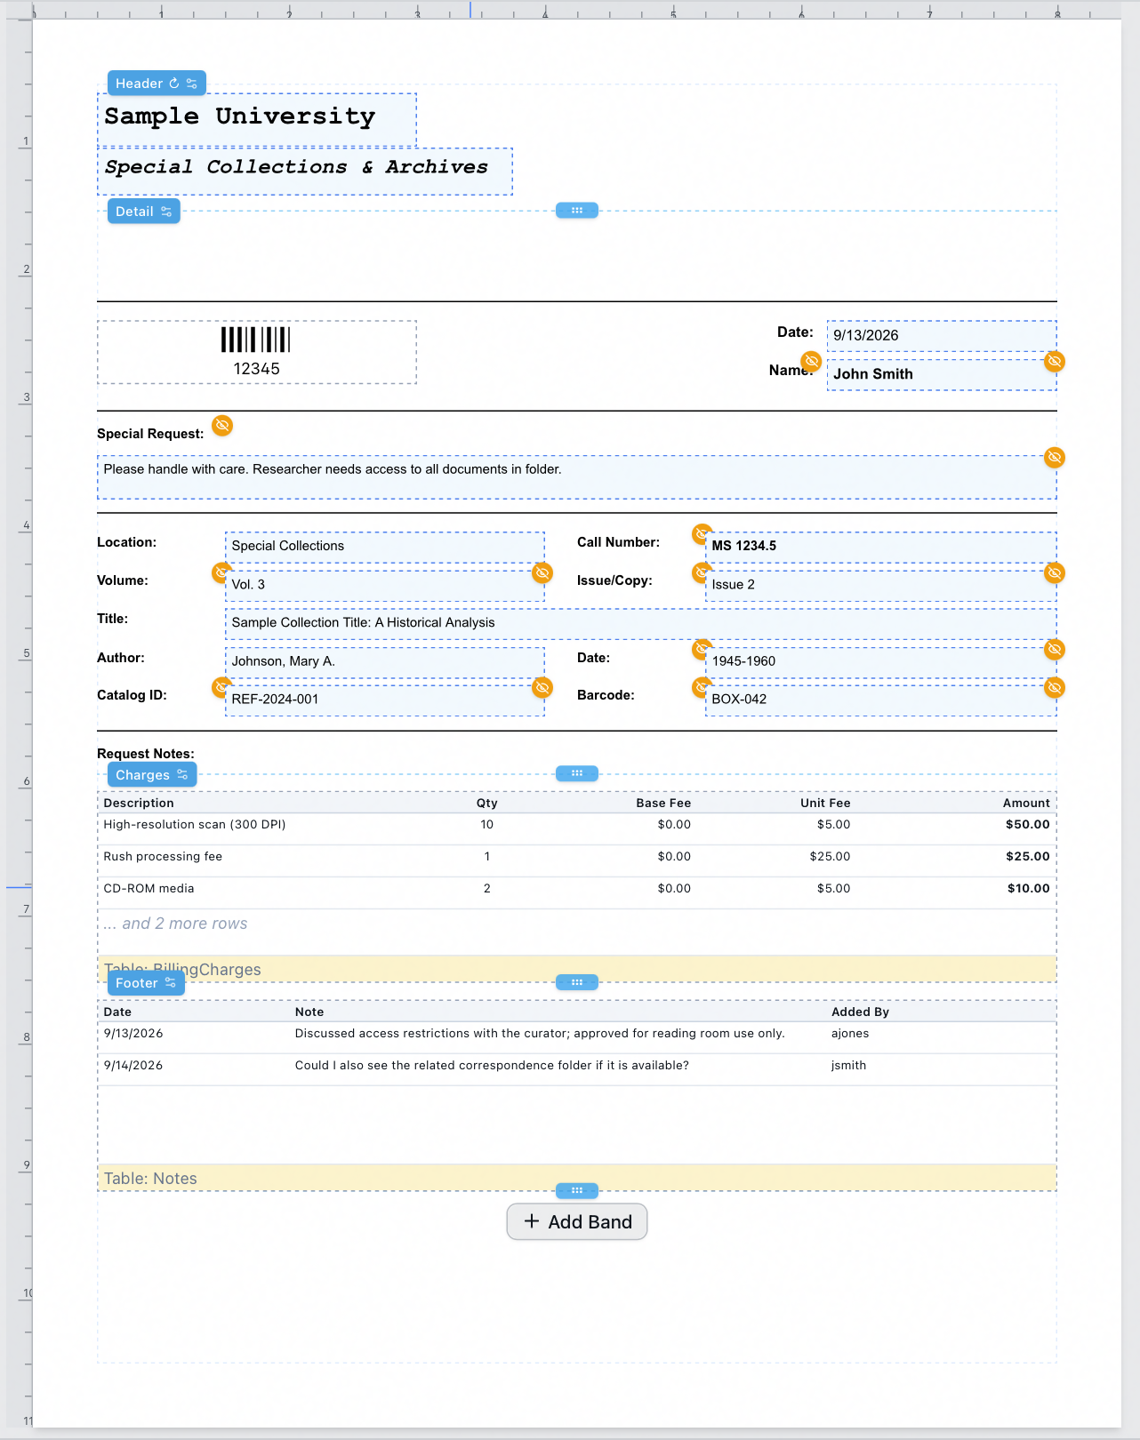Select the Table: Notes bar

click(x=577, y=1178)
